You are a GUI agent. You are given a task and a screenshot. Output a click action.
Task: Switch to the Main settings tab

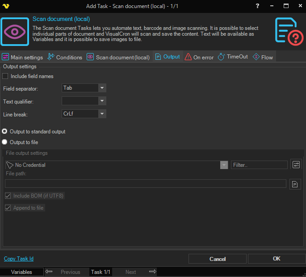tap(22, 57)
